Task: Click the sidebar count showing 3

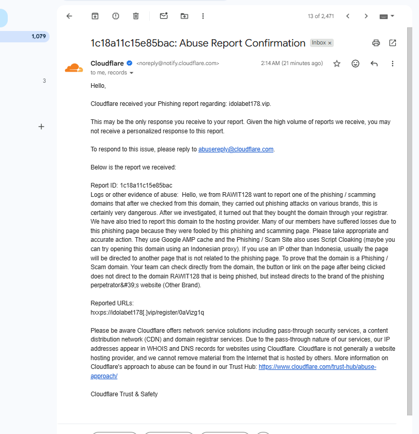Action: point(44,81)
